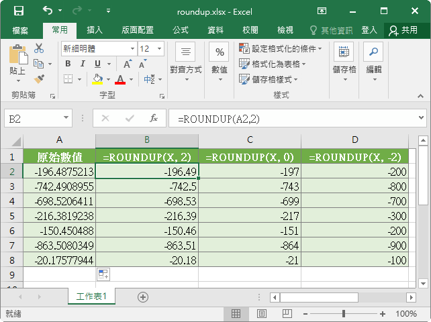Switch to the 資料 tab

[215, 30]
